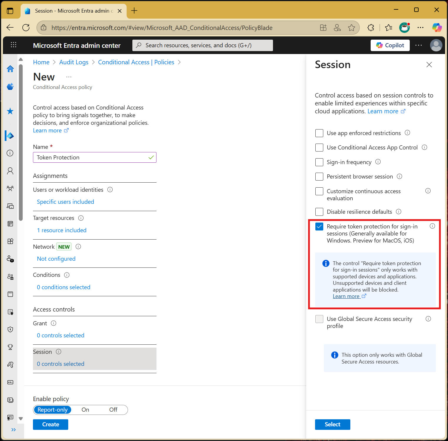Open the 'Specific users included' link
Image resolution: width=448 pixels, height=441 pixels.
click(x=65, y=202)
